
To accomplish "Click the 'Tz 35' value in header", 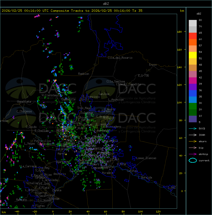I will coord(137,11).
